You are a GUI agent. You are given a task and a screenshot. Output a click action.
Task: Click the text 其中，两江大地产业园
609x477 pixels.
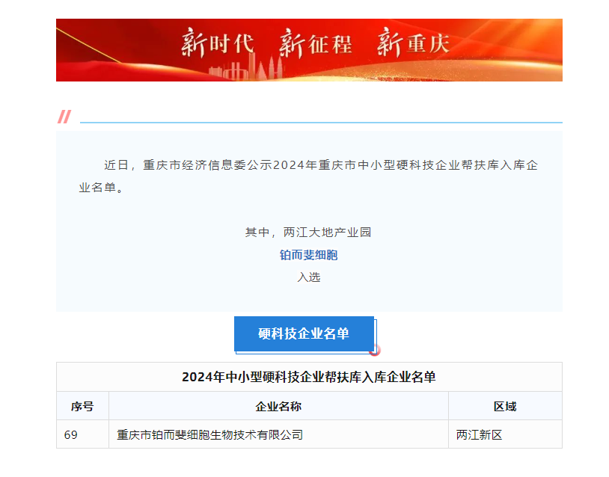pyautogui.click(x=308, y=232)
